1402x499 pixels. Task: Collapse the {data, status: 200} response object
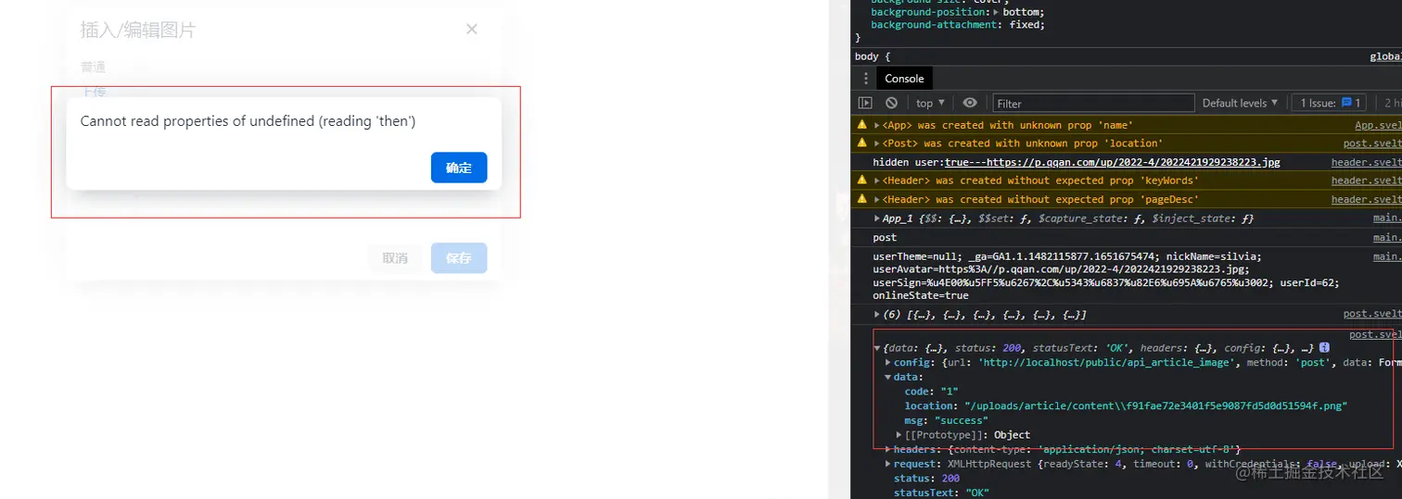tap(877, 348)
